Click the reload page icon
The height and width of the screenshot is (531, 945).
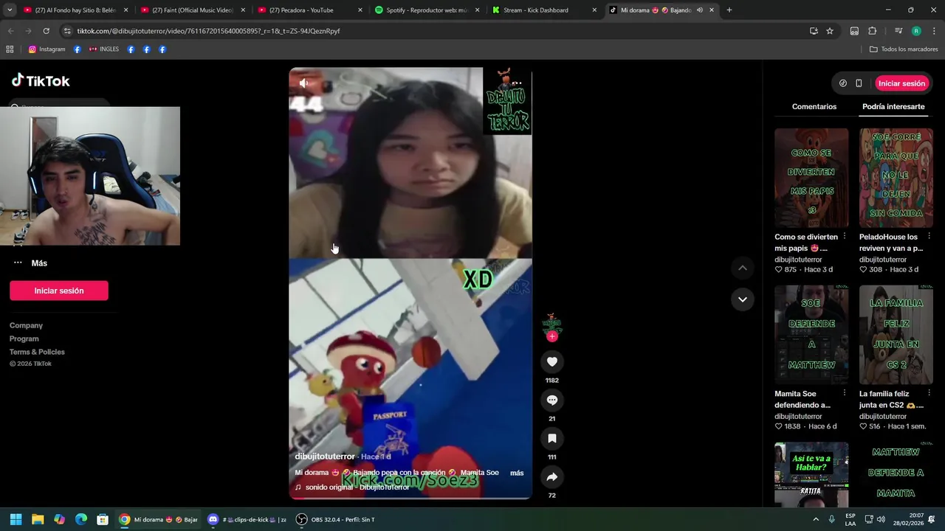(46, 31)
